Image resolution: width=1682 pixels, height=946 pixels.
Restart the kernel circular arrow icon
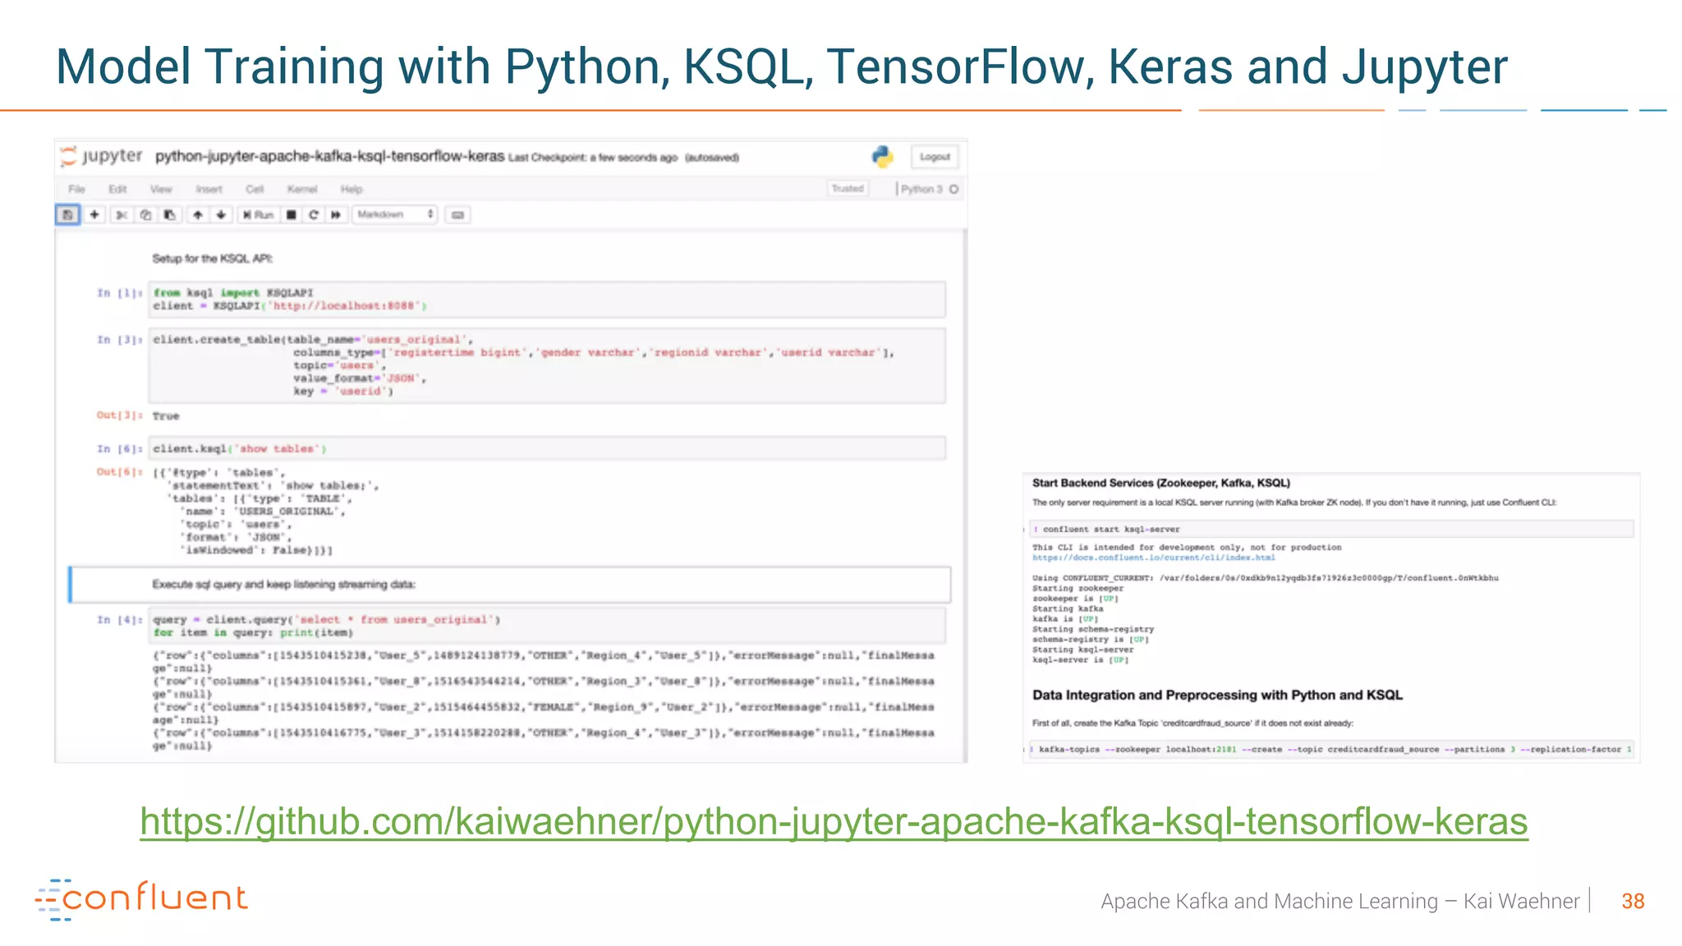(313, 215)
